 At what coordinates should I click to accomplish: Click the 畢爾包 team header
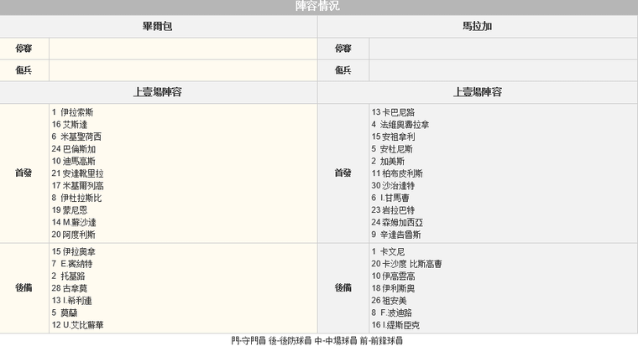[x=158, y=27]
